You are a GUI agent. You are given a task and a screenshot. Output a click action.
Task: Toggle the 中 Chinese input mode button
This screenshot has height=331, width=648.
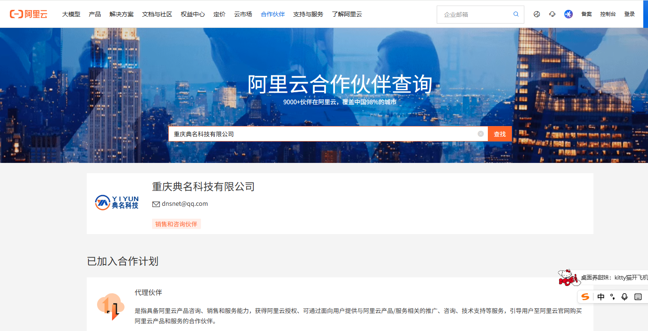coord(601,297)
